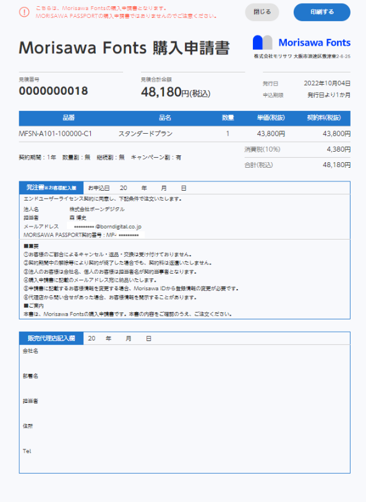Click the product code MFSN-A101-100000-C1
The width and height of the screenshot is (366, 502).
pyautogui.click(x=55, y=134)
